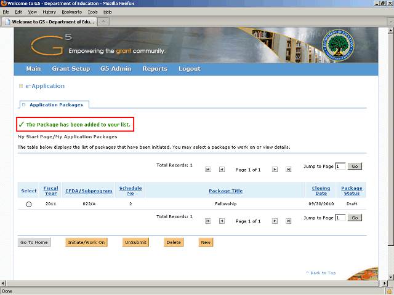Click the Initiate/Work On button
This screenshot has width=394, height=295.
[x=86, y=242]
